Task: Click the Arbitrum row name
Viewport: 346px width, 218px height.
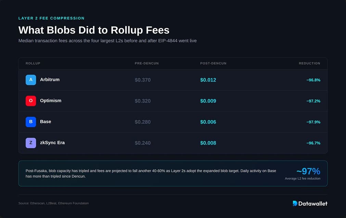Action: coord(50,80)
